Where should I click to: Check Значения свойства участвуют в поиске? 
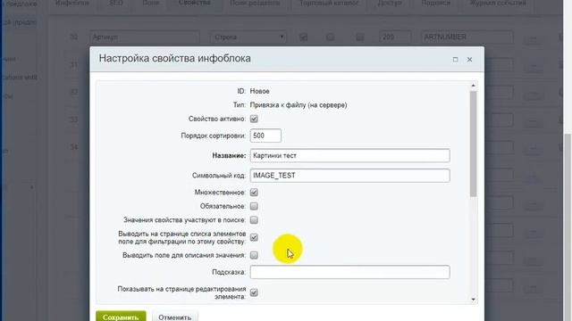(254, 220)
